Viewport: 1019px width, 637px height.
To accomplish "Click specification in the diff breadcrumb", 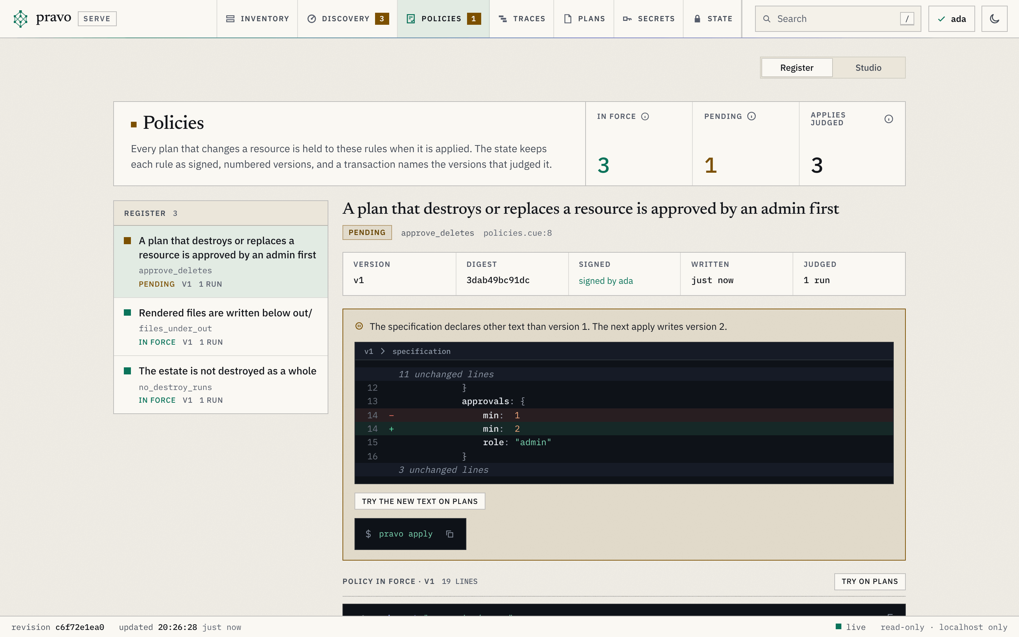I will coord(421,351).
